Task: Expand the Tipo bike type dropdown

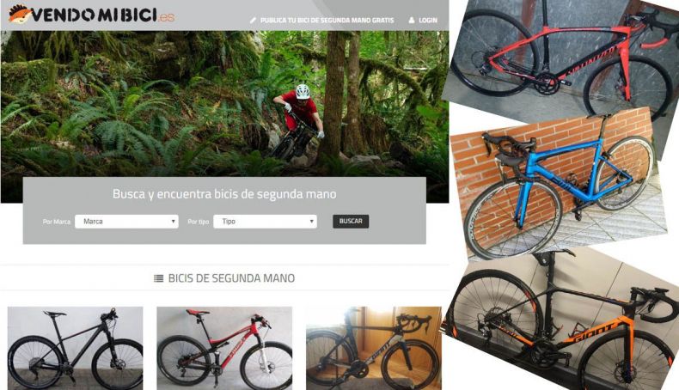Action: click(x=265, y=222)
